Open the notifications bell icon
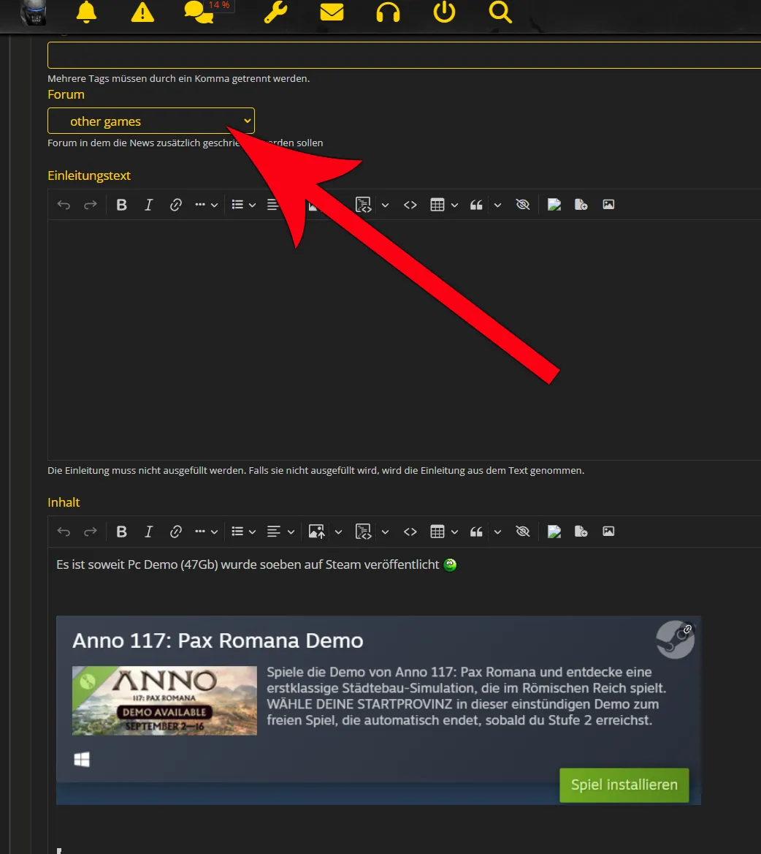The height and width of the screenshot is (854, 761). click(x=86, y=12)
